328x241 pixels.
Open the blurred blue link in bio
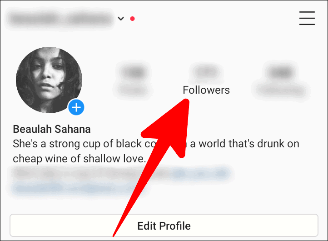coord(200,173)
